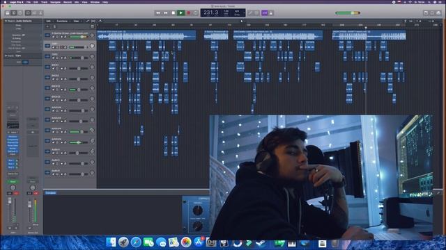Show the Smart Controls pane
This screenshot has width=446, height=250.
(x=28, y=13)
